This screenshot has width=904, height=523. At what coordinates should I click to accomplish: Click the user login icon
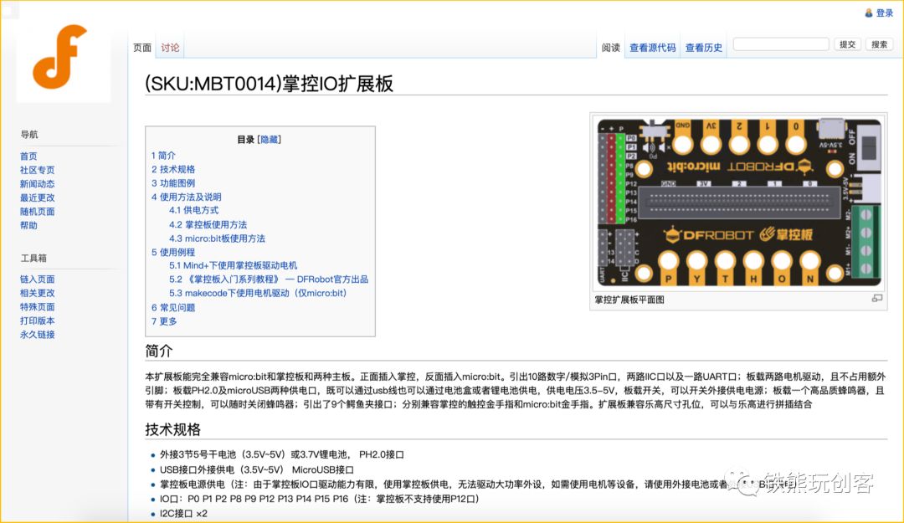point(869,13)
